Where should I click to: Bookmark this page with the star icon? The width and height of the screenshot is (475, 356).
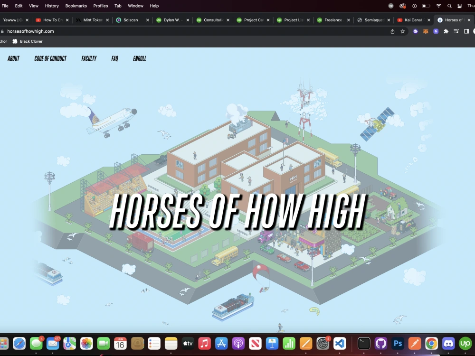[403, 31]
